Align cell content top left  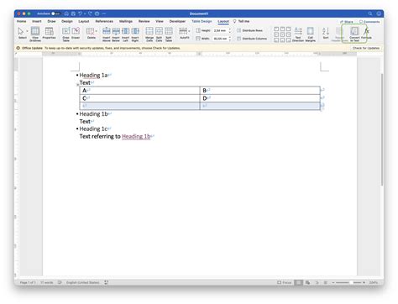[276, 29]
